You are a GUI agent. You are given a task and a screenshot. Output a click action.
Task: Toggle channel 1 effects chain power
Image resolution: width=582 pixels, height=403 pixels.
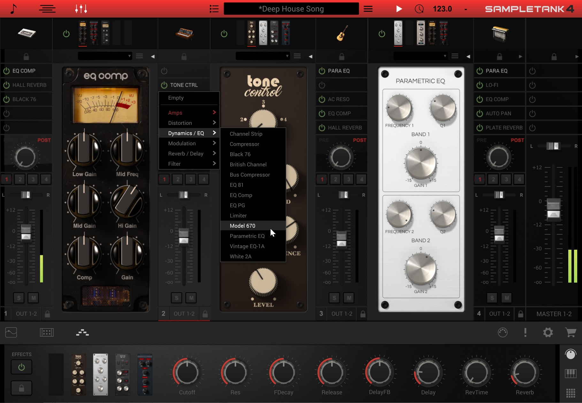66,34
